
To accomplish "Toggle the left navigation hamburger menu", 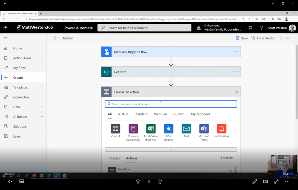I will click(6, 38).
